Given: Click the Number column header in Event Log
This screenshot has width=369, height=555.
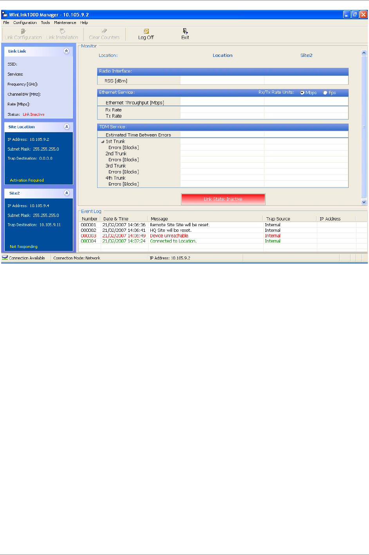Looking at the screenshot, I should (x=90, y=219).
